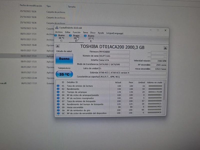Click status orb for reintentos de giro
This screenshot has width=200, height=150.
(x=58, y=110)
